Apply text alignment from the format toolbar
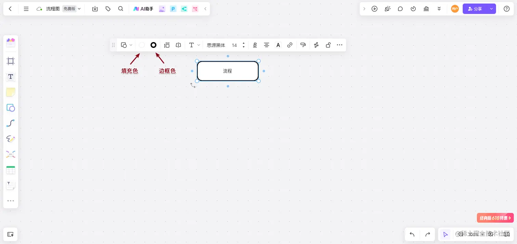The width and height of the screenshot is (517, 244). pyautogui.click(x=266, y=45)
